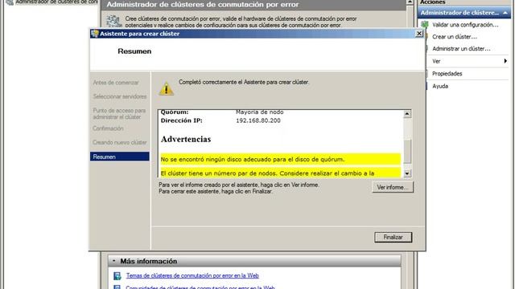The width and height of the screenshot is (515, 289).
Task: Click the summary scroll up arrow
Action: point(407,114)
